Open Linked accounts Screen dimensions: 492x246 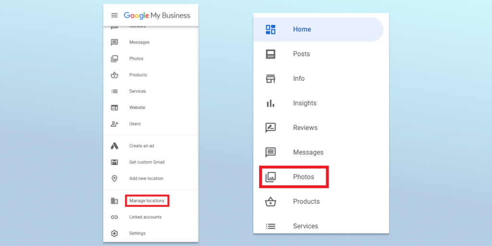[145, 217]
